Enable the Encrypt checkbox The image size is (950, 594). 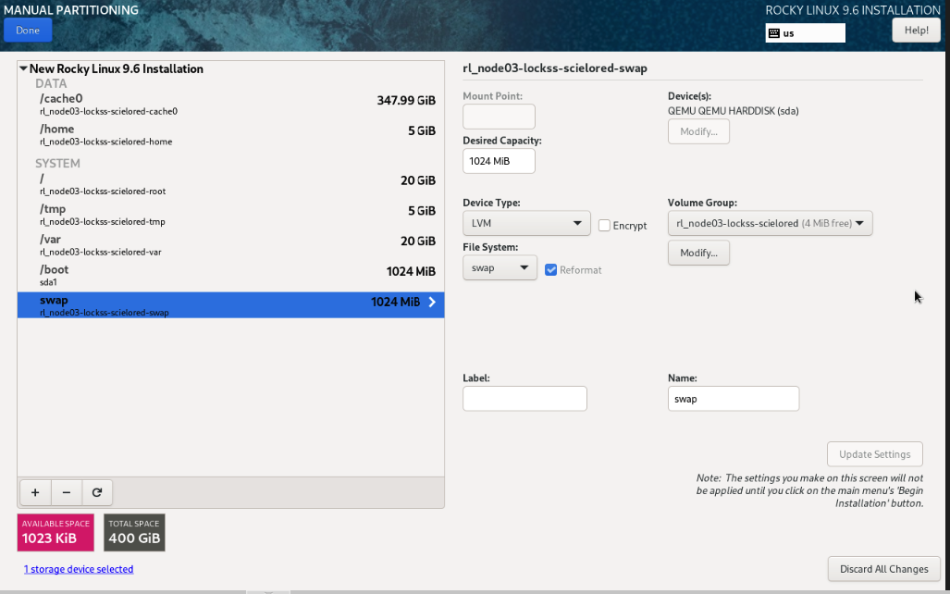(x=604, y=225)
